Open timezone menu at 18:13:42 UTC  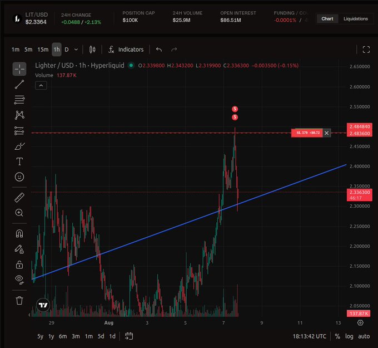(309, 336)
